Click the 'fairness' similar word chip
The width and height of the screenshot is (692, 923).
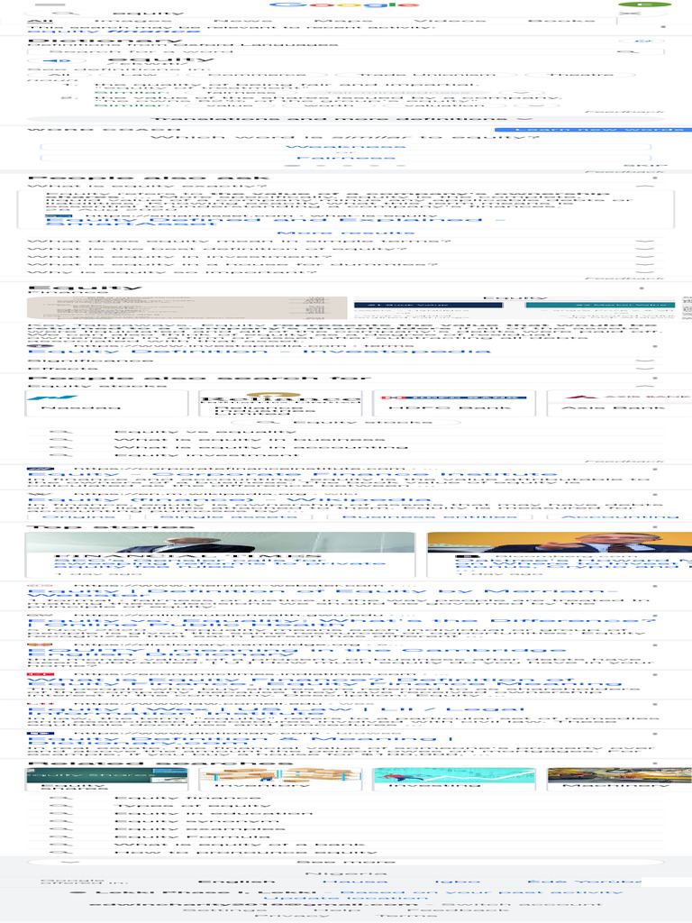tap(241, 93)
